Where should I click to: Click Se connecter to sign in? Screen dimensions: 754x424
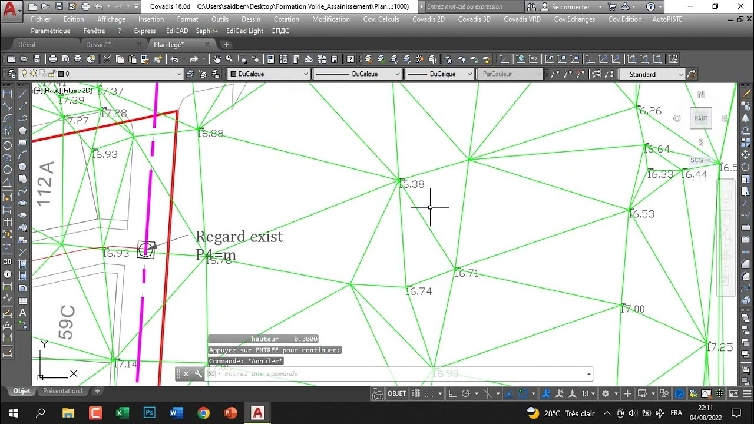[x=570, y=7]
